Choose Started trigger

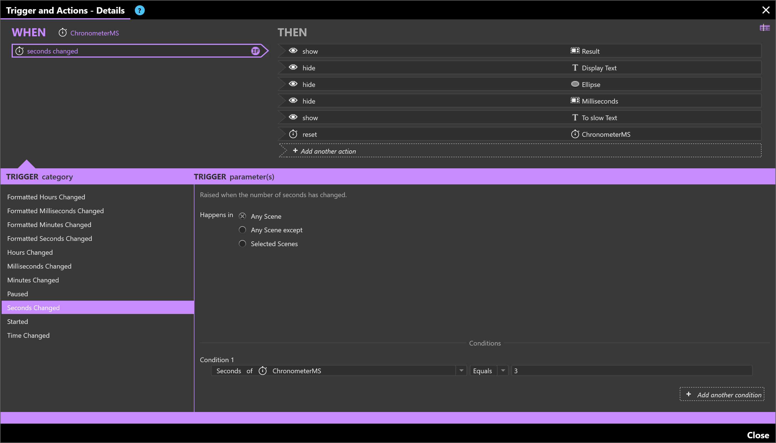tap(17, 322)
